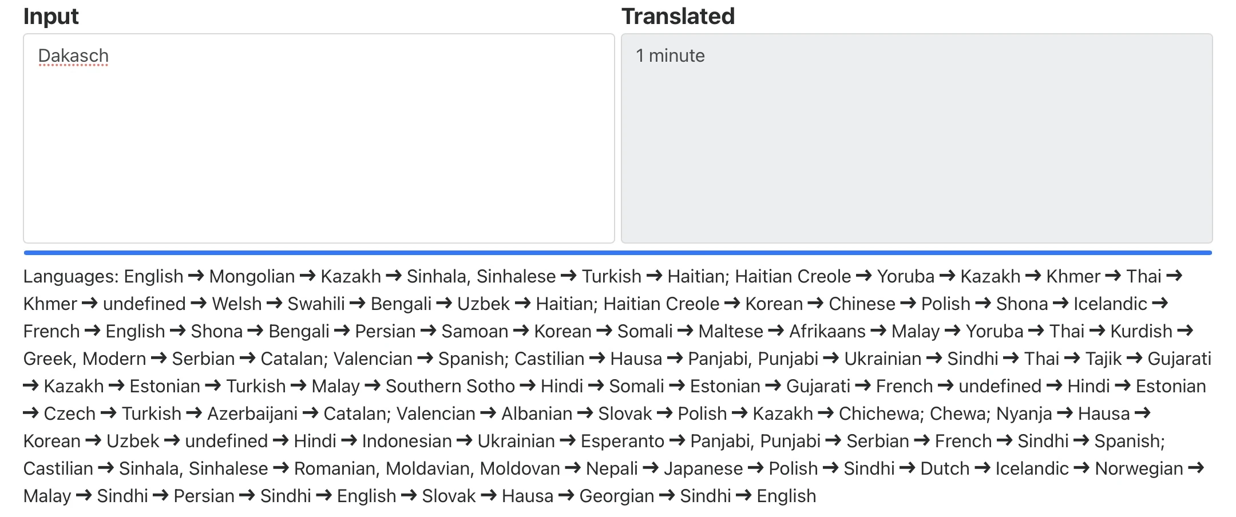Click the final arrow before English
Image resolution: width=1236 pixels, height=517 pixels.
tap(744, 496)
